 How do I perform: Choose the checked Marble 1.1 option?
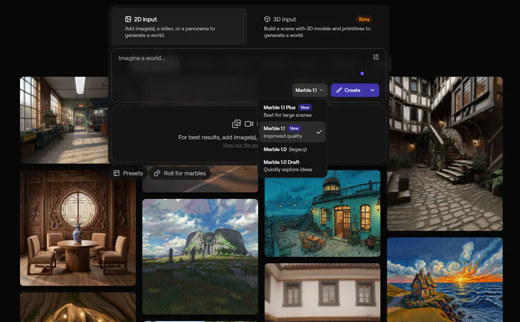pos(292,132)
